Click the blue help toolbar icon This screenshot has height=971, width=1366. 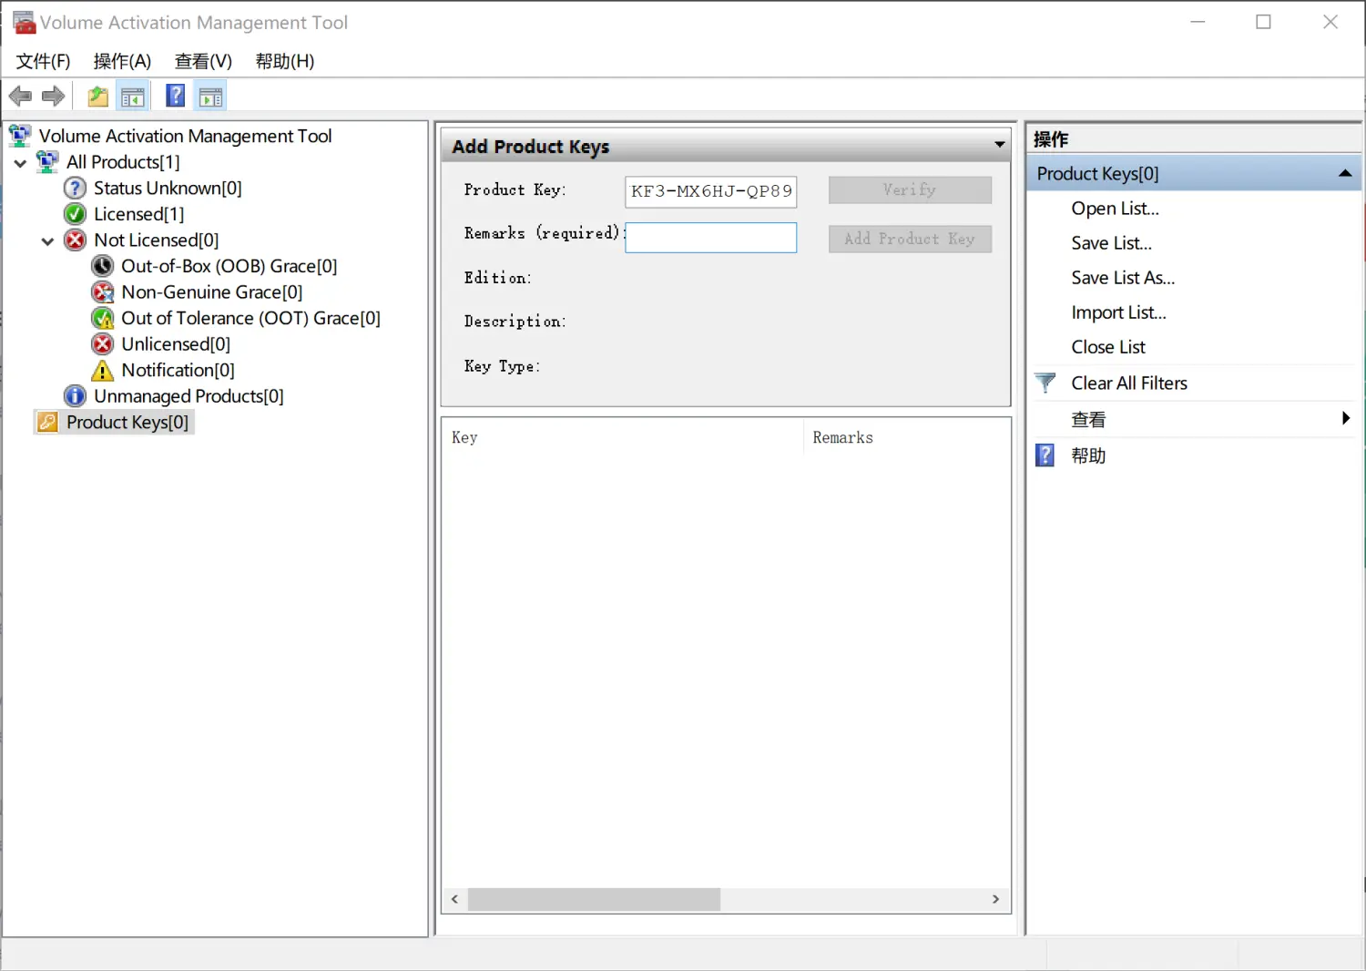(175, 96)
